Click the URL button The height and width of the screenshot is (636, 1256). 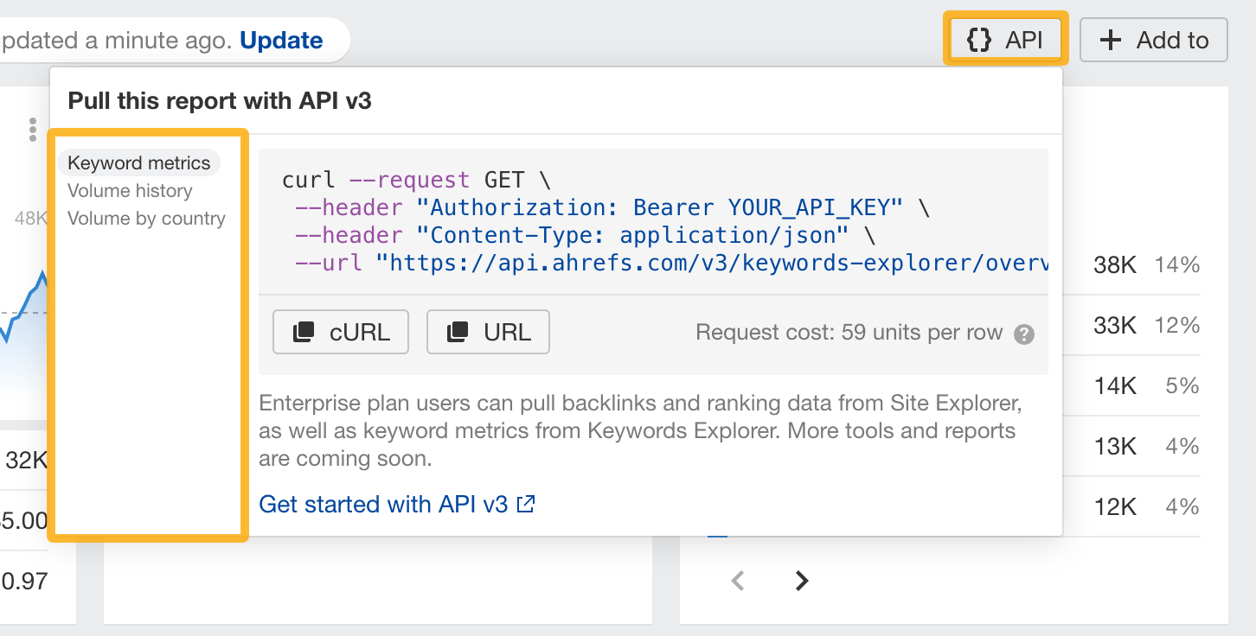coord(487,331)
